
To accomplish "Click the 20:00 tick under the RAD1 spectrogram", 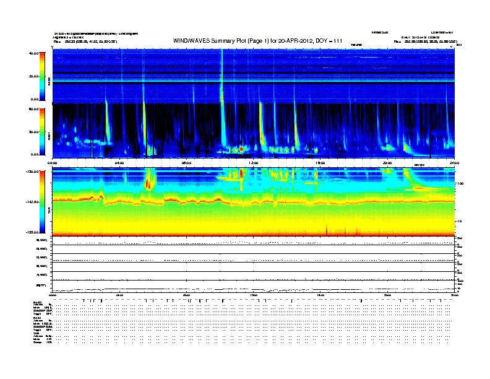I will pos(387,163).
